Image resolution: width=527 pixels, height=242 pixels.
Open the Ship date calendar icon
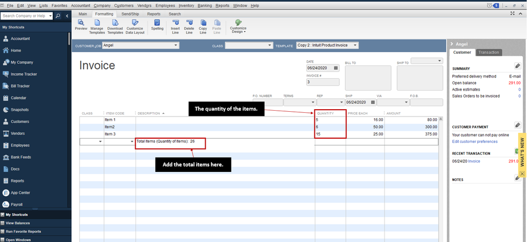point(373,102)
